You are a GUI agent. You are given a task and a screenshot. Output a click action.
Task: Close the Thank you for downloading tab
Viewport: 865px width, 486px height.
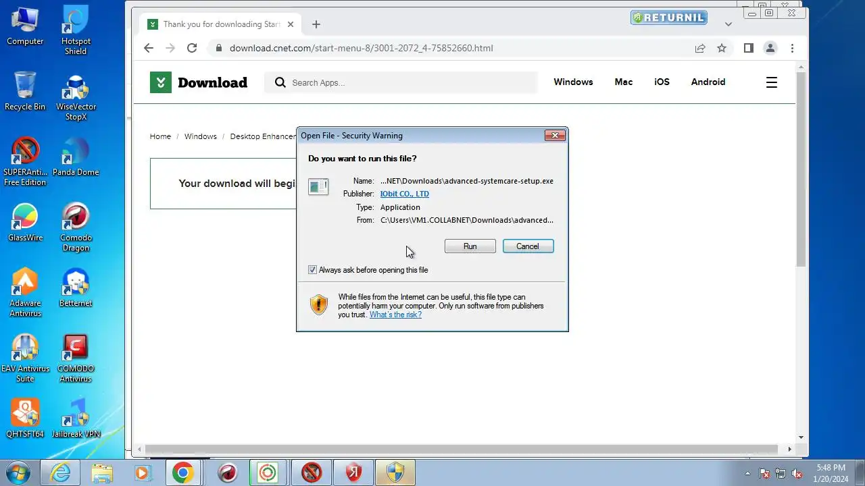pos(291,24)
